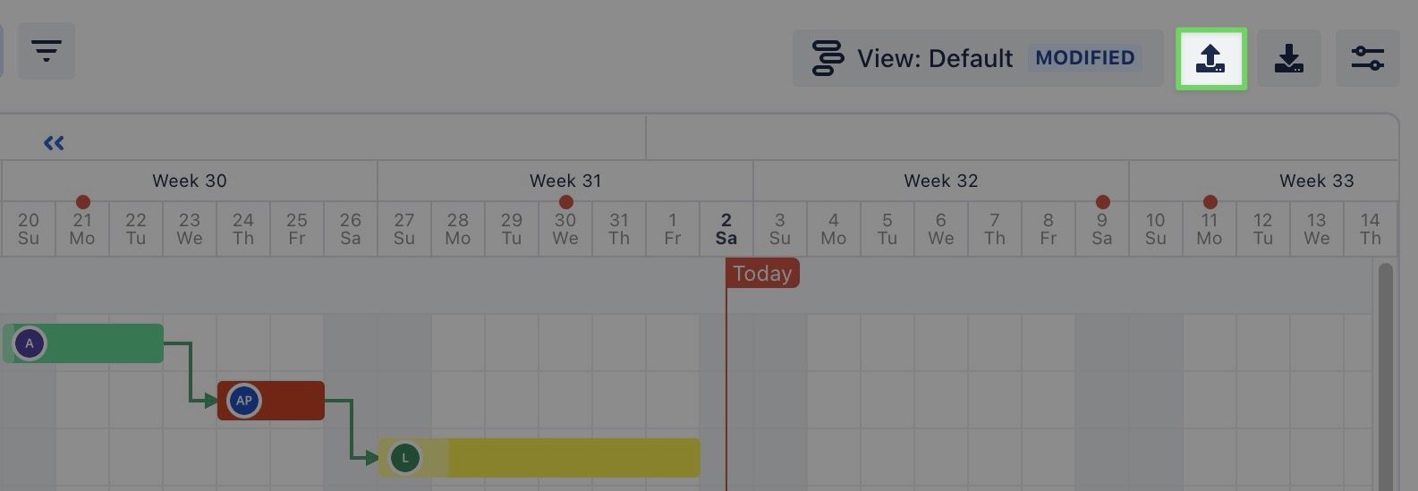Click the double-chevron collapse arrows
The width and height of the screenshot is (1418, 491).
54,142
